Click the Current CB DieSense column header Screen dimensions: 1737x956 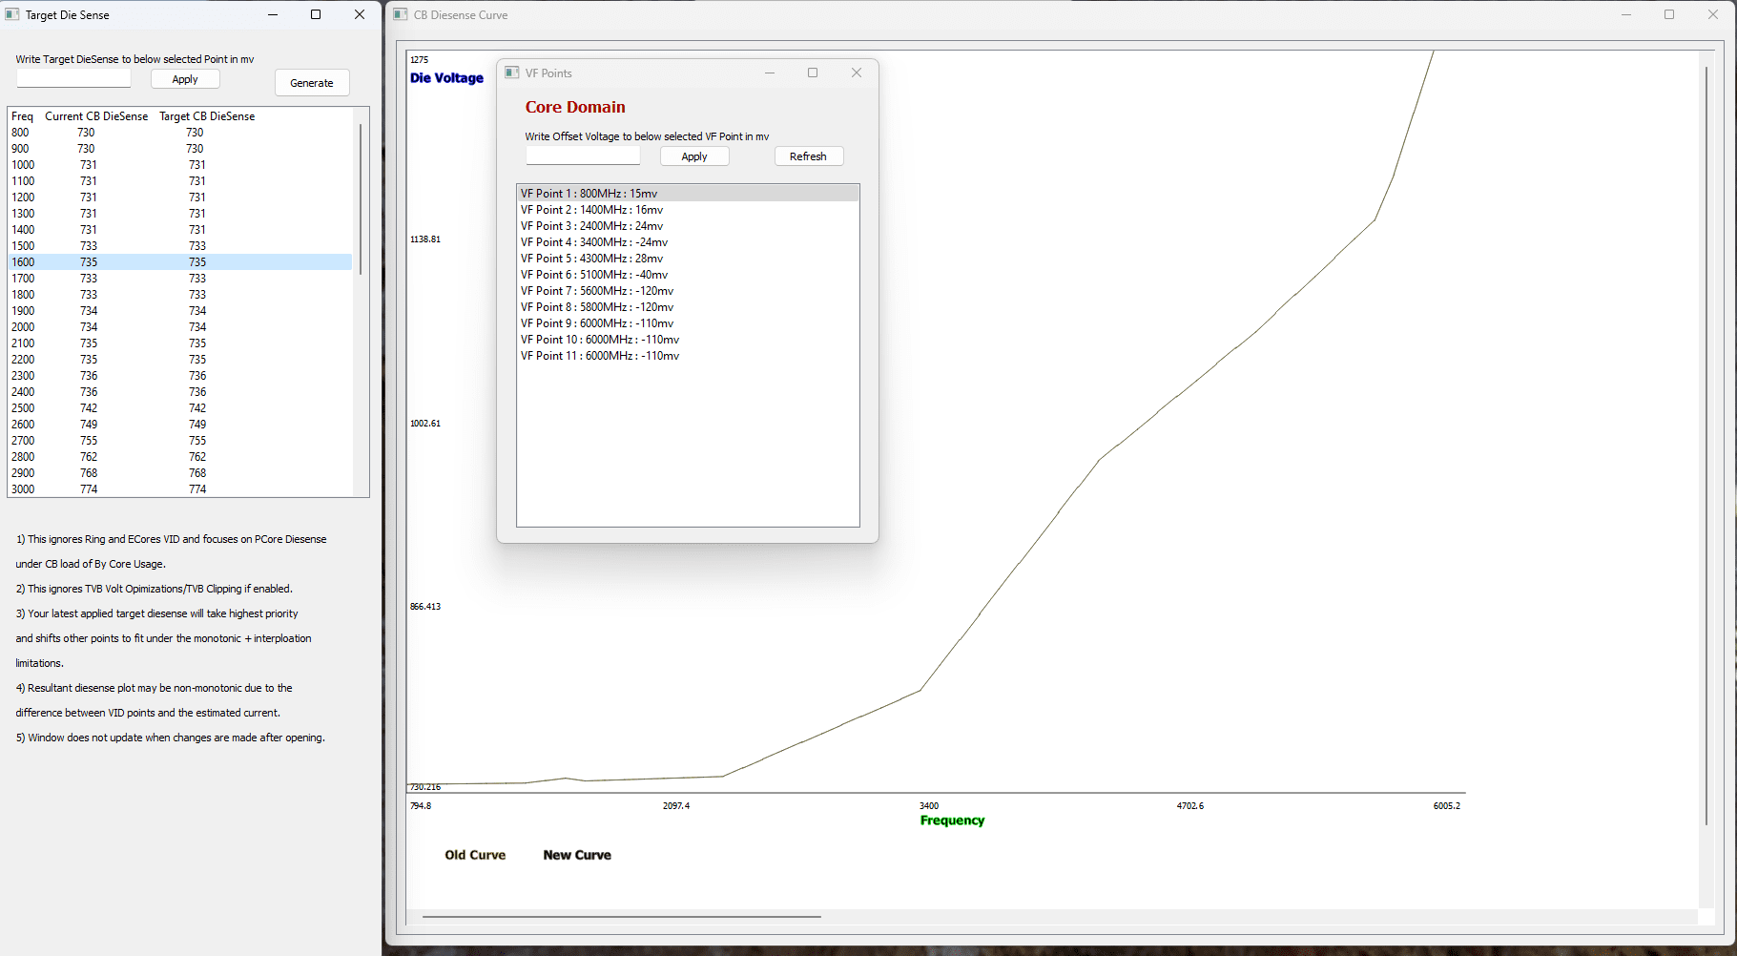click(96, 116)
